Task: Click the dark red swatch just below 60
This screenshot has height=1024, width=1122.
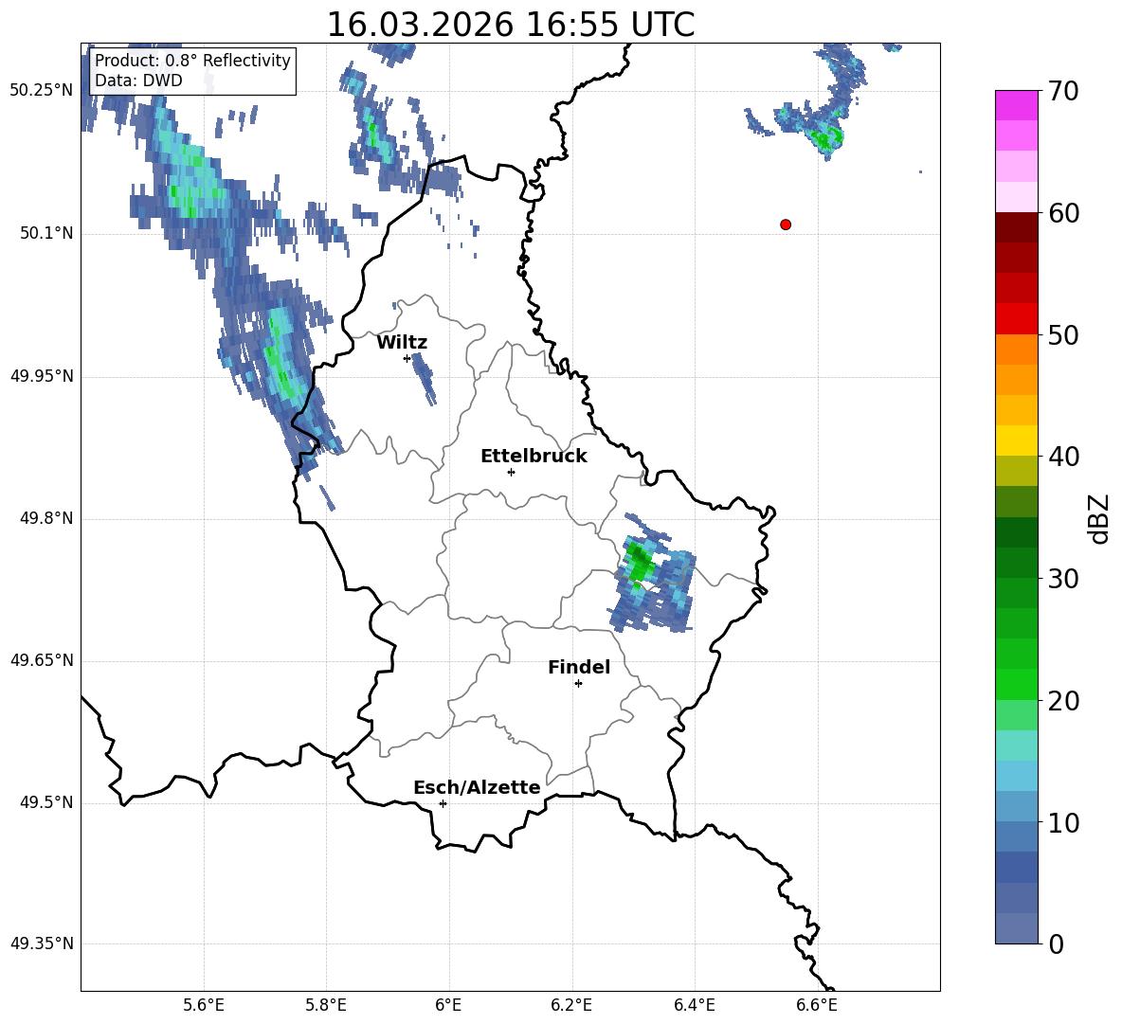Action: point(1017,227)
